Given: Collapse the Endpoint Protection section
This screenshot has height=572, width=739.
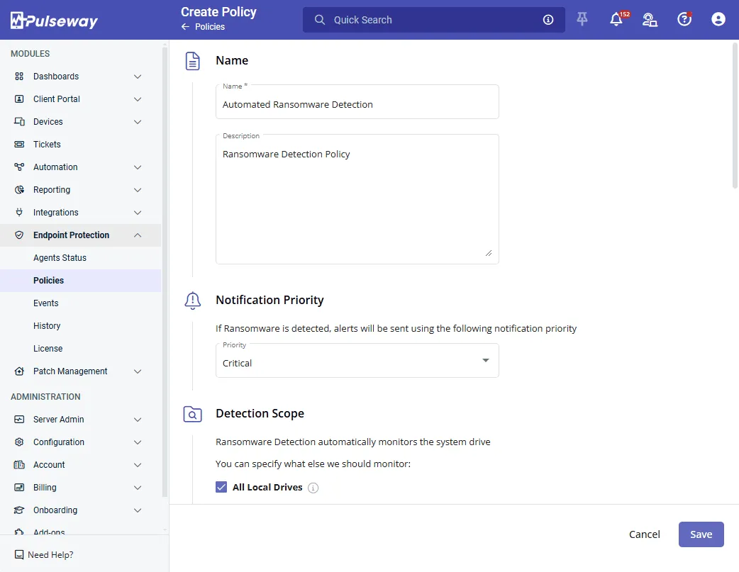Looking at the screenshot, I should pos(138,235).
